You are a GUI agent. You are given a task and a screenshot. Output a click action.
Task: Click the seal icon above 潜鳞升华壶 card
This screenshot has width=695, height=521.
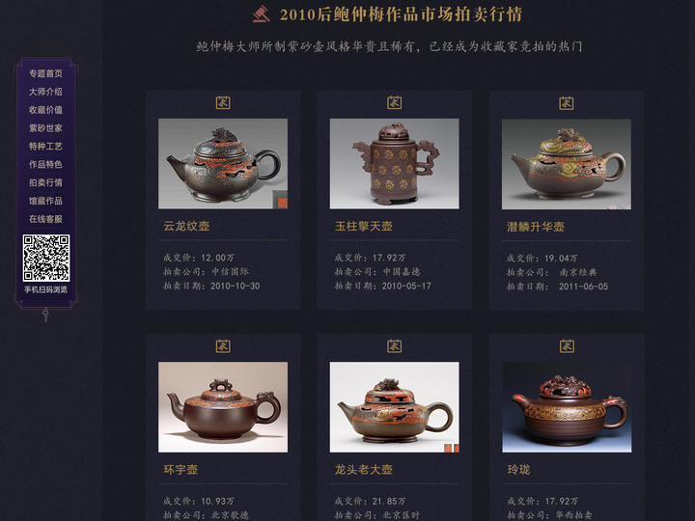coord(567,103)
